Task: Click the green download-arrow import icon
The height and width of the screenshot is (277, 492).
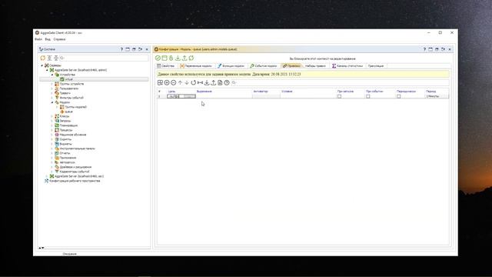Action: click(178, 58)
